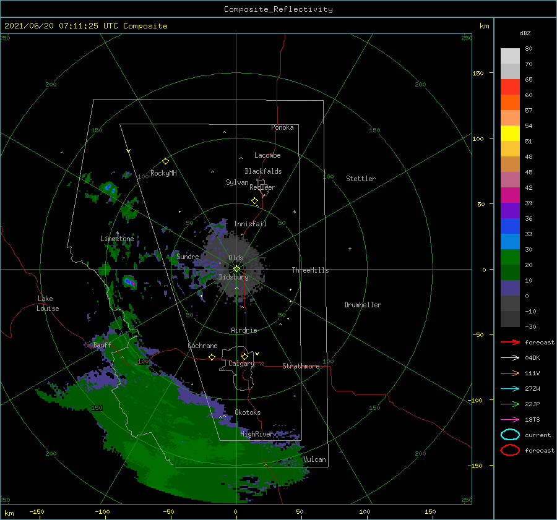
Task: Select yellow diamond marker near RockyMH
Action: [165, 161]
